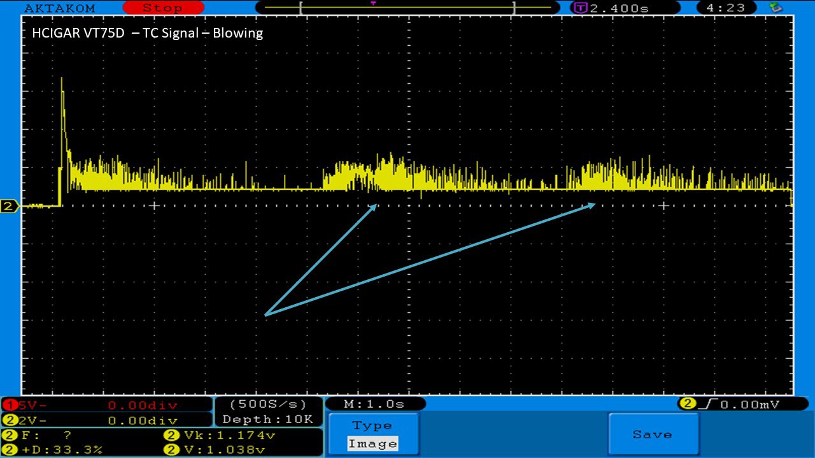Click the Depth:10K memory depth readout

point(267,419)
